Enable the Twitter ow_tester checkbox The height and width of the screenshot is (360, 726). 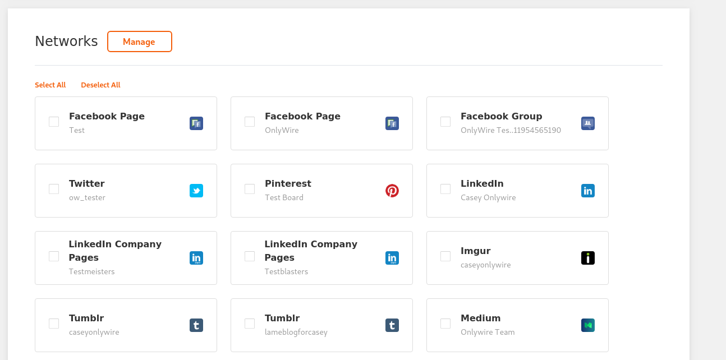(54, 189)
